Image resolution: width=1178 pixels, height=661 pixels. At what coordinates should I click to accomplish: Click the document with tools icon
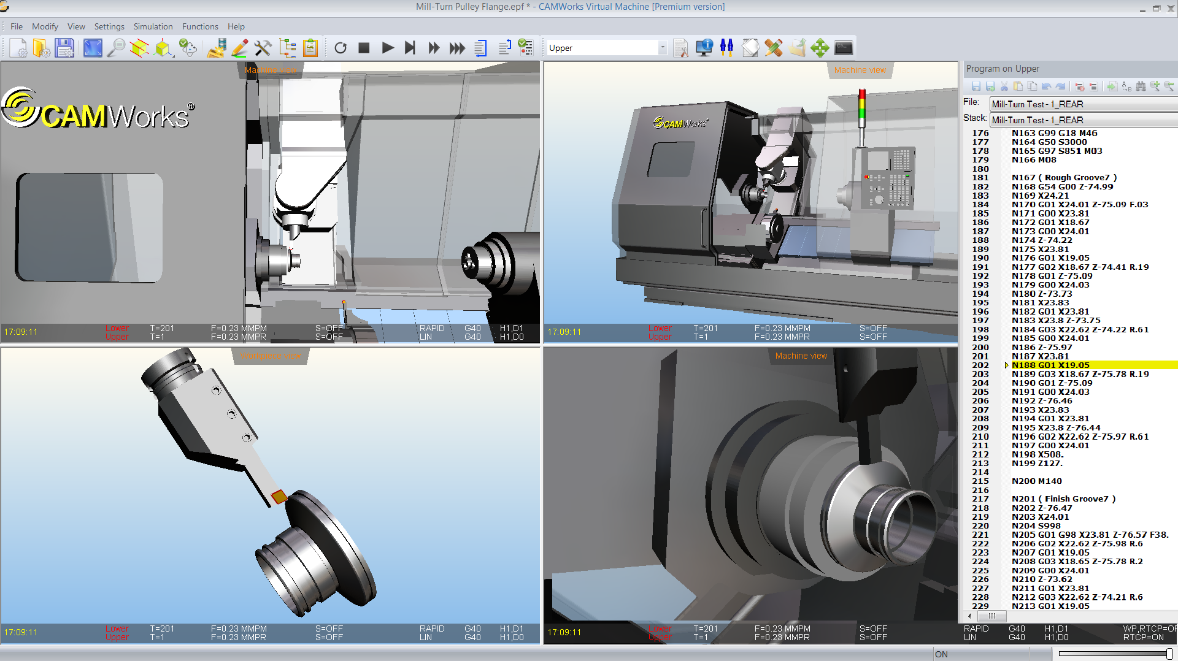(680, 48)
